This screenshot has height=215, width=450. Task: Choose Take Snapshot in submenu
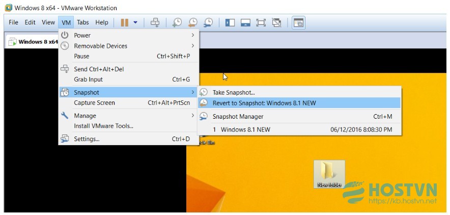(299, 92)
